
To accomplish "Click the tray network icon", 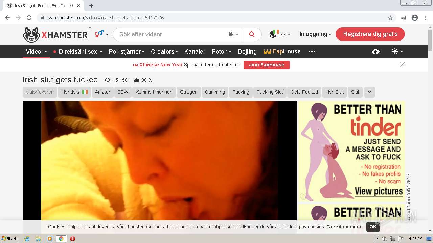I will (393, 239).
